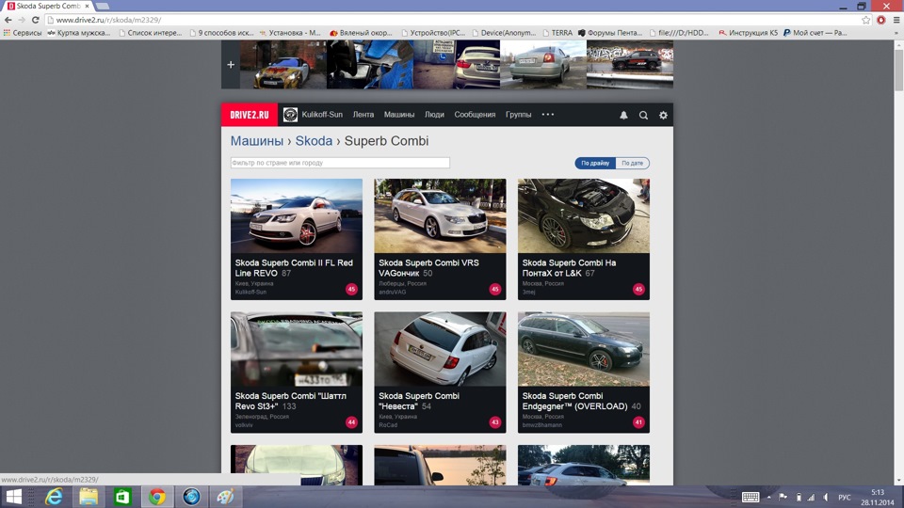Open Люди menu item
This screenshot has height=508, width=904.
434,115
